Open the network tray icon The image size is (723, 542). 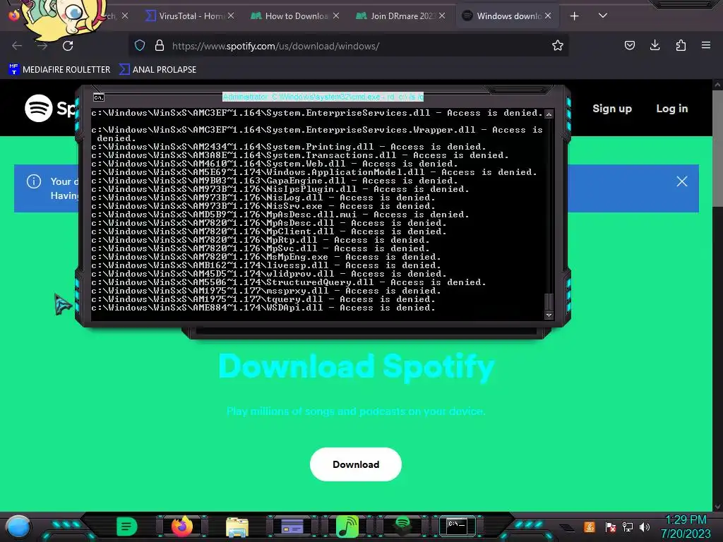tap(628, 526)
